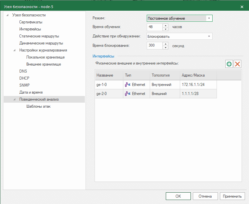The width and height of the screenshot is (249, 204).
Task: Click the Отмена button
Action: 205,196
